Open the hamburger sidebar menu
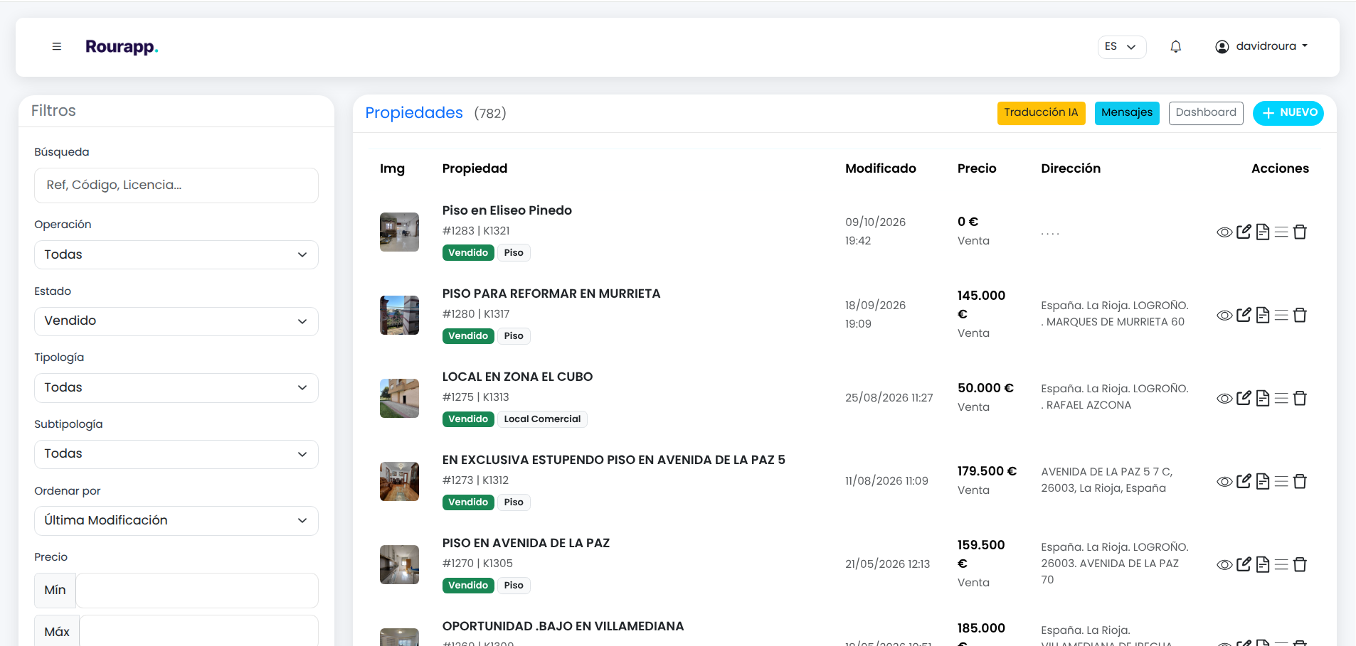Image resolution: width=1356 pixels, height=646 pixels. (x=57, y=46)
